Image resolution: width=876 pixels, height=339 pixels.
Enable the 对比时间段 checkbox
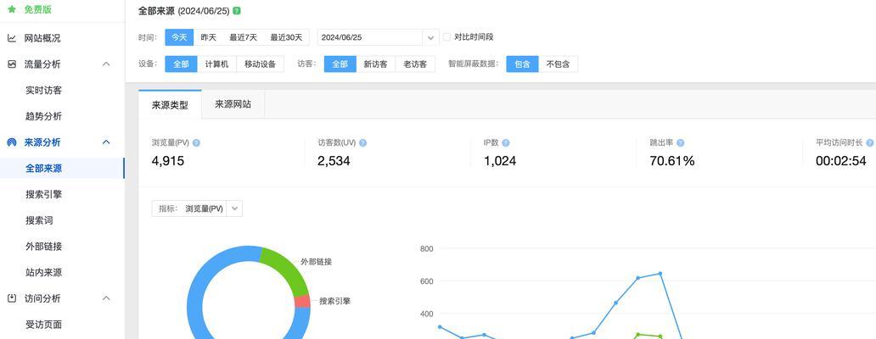[x=447, y=36]
